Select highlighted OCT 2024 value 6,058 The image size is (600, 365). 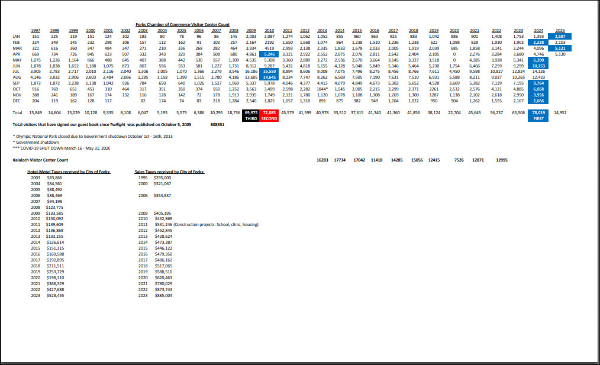tap(538, 89)
